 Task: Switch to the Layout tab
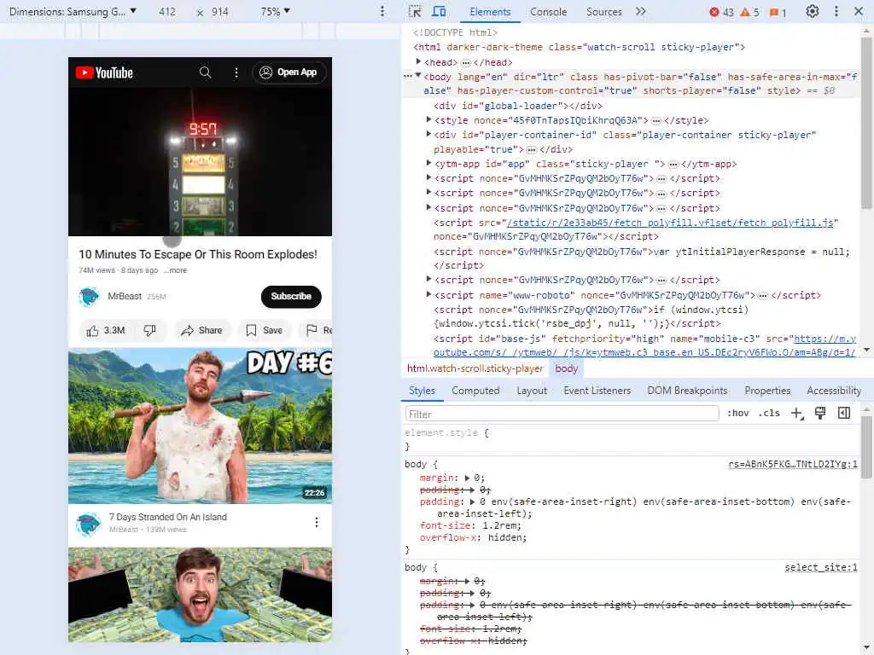[532, 391]
